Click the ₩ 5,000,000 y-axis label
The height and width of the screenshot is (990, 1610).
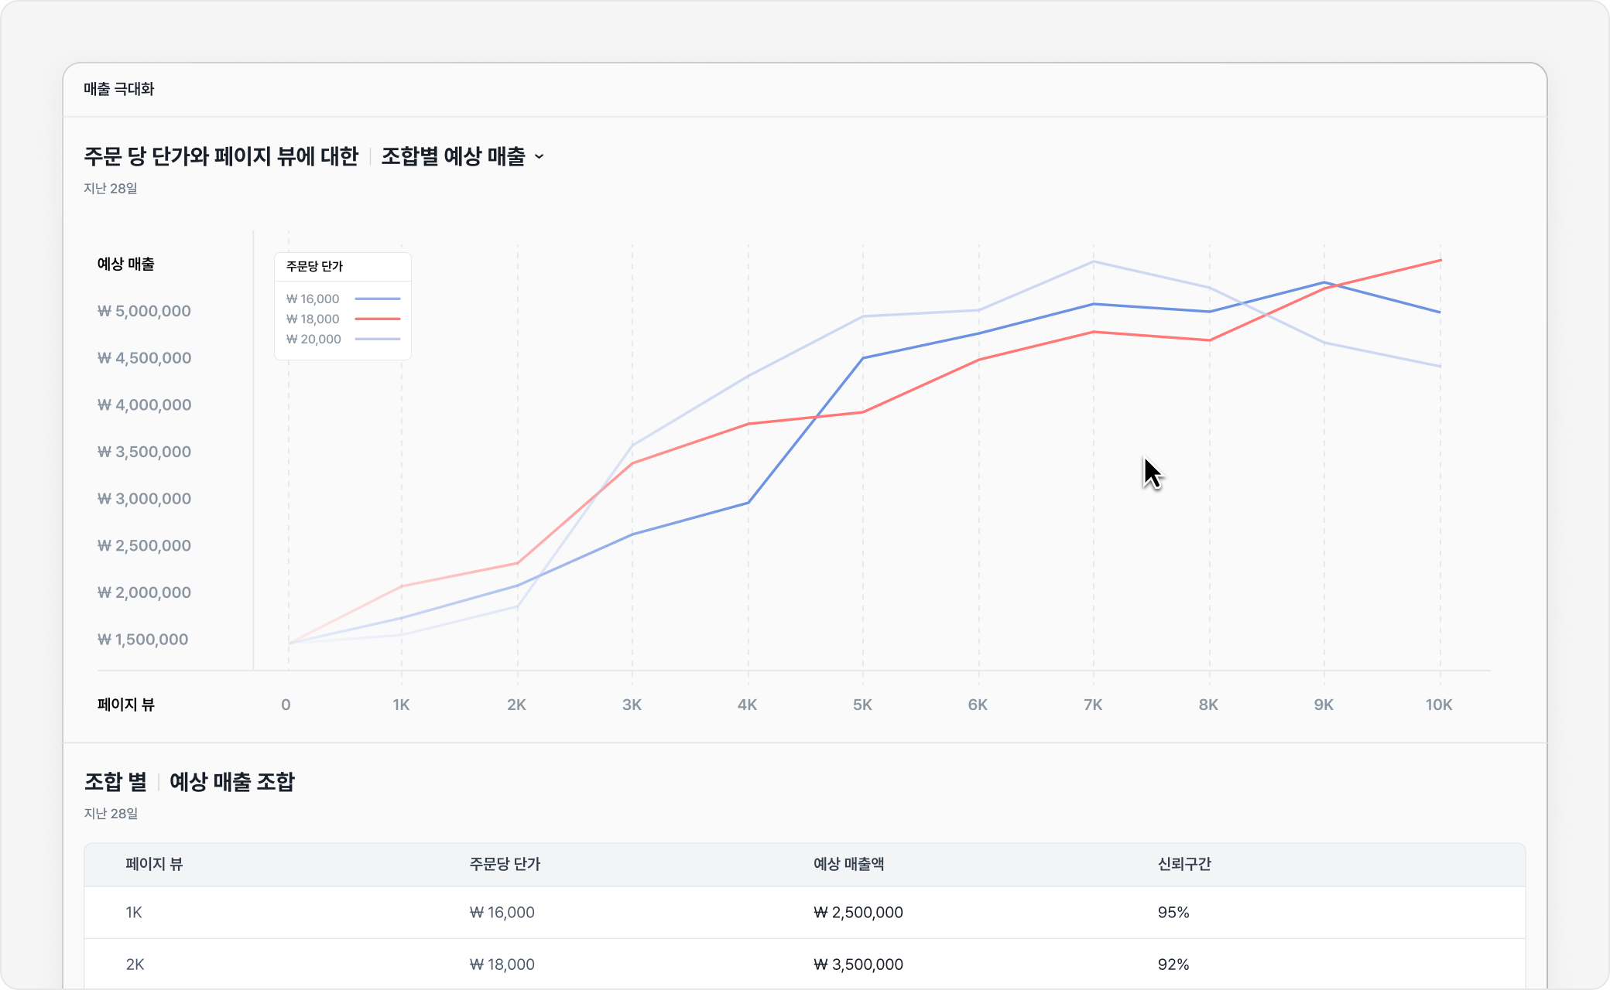click(144, 311)
